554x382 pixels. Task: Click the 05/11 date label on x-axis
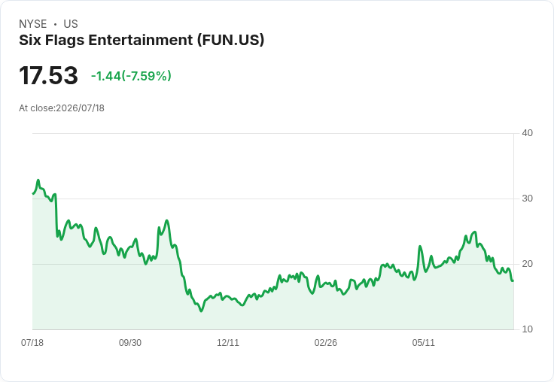coord(423,342)
